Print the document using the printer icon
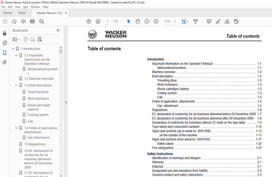The image size is (272, 177). [x=32, y=22]
